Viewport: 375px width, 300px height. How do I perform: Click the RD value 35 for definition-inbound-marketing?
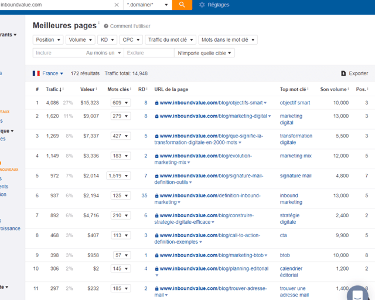[144, 195]
